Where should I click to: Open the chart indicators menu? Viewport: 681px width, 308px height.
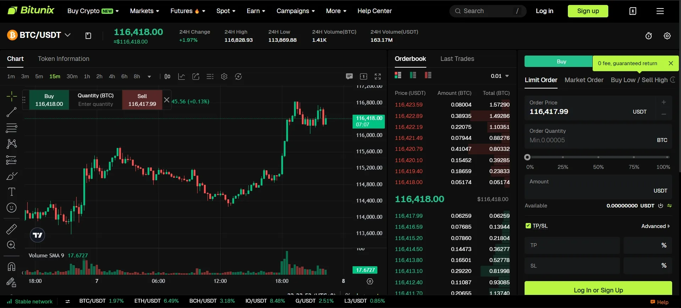(x=182, y=76)
